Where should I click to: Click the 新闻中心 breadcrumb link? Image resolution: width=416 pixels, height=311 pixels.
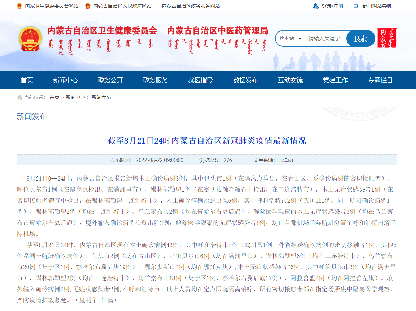tap(75, 97)
